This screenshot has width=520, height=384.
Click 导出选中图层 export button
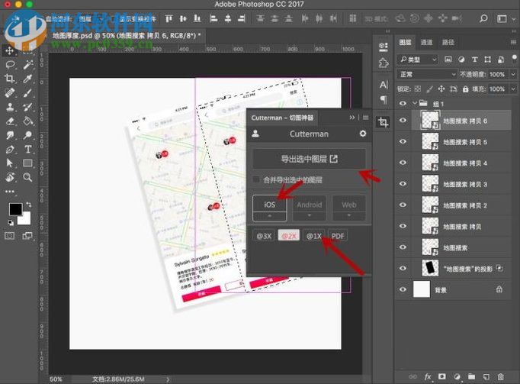309,159
